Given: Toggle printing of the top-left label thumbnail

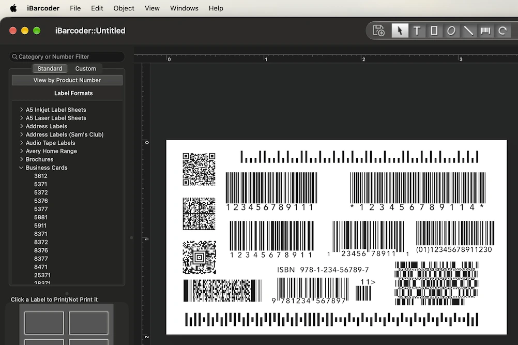Looking at the screenshot, I should point(44,323).
